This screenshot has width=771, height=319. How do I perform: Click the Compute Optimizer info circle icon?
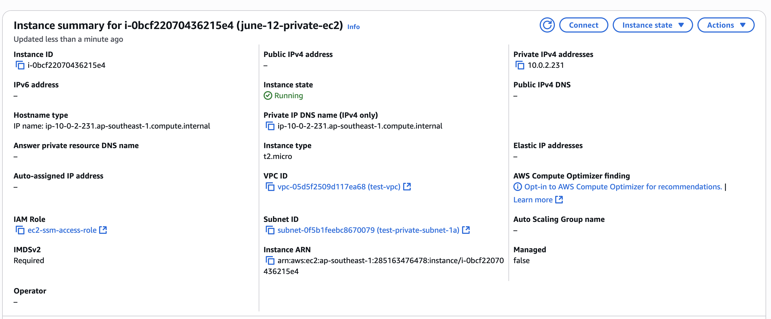pos(517,187)
